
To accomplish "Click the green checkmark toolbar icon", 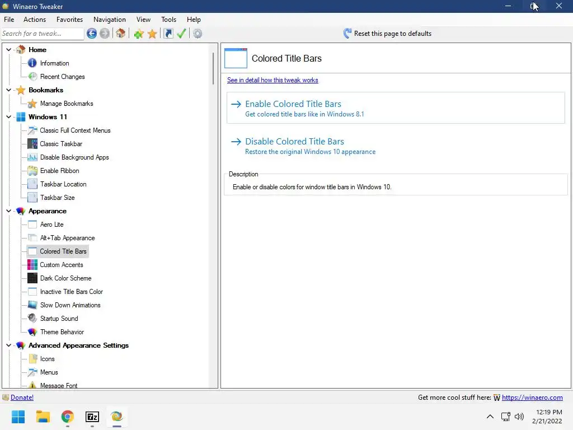I will coord(181,34).
